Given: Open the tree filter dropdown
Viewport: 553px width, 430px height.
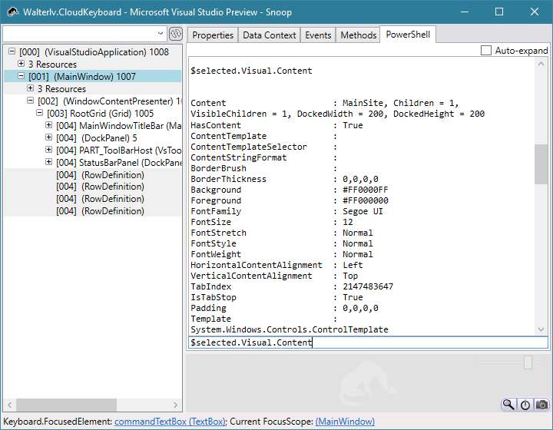Looking at the screenshot, I should (x=160, y=34).
